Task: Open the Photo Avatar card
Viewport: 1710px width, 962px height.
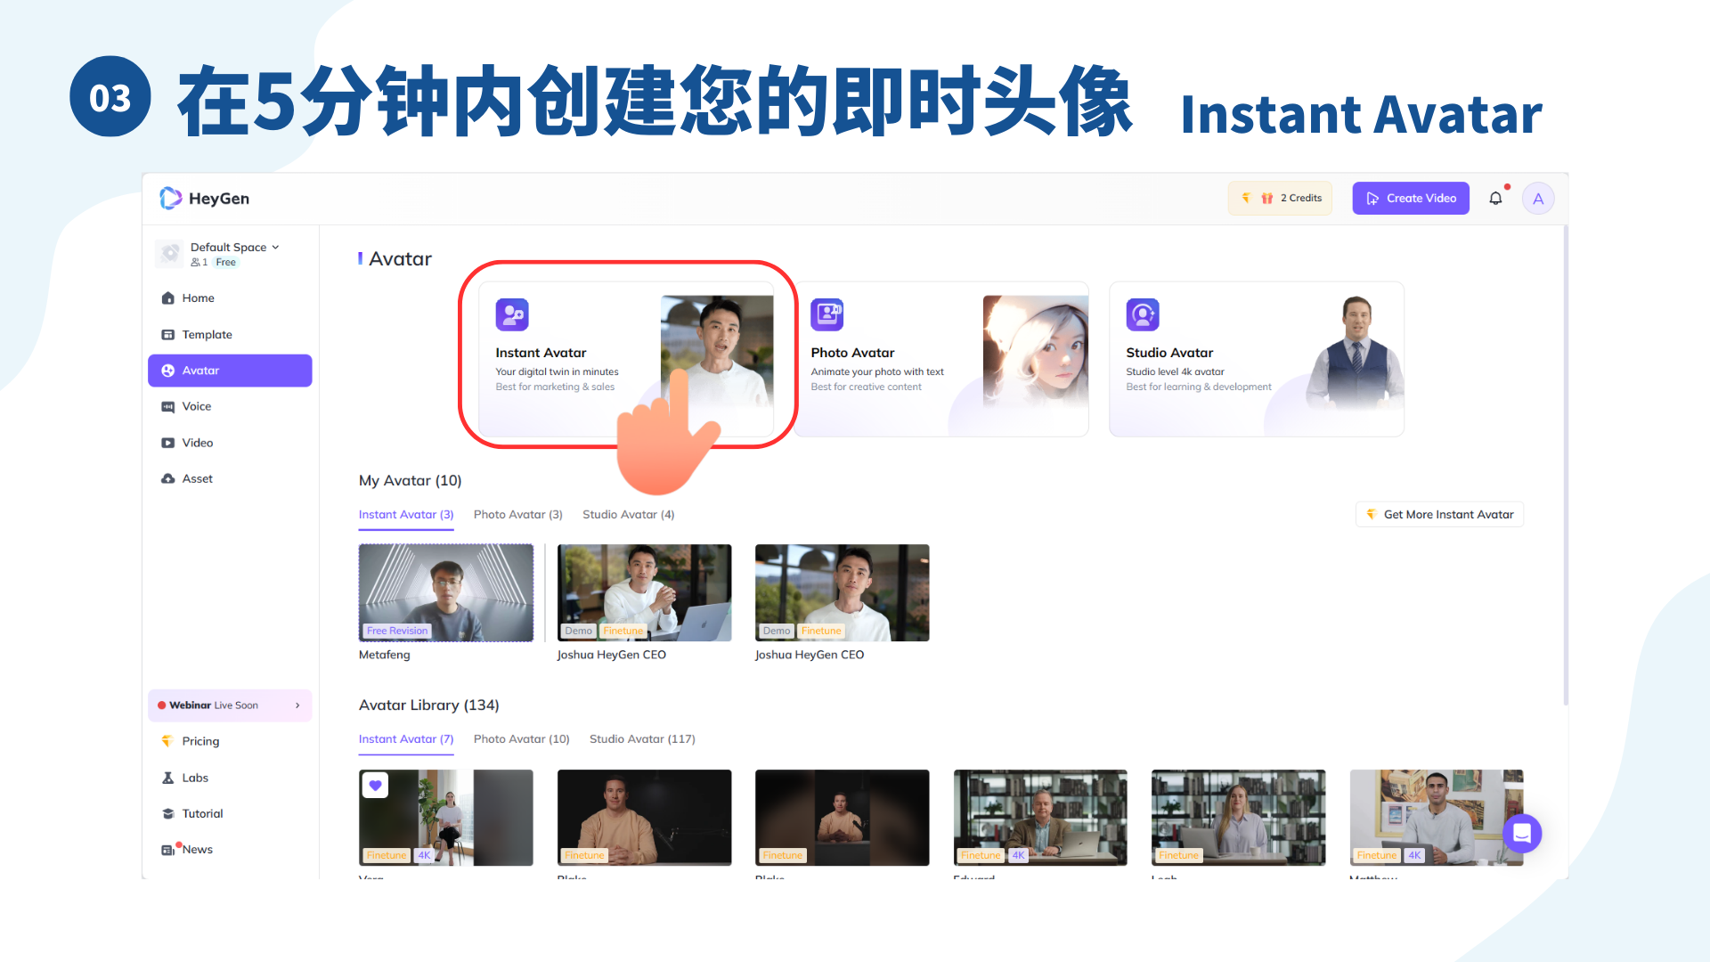Action: pyautogui.click(x=941, y=359)
